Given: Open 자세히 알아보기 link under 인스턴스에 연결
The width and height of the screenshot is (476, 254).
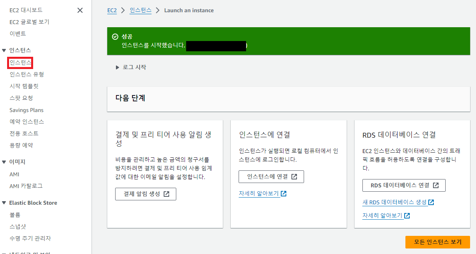Looking at the screenshot, I should (x=259, y=194).
